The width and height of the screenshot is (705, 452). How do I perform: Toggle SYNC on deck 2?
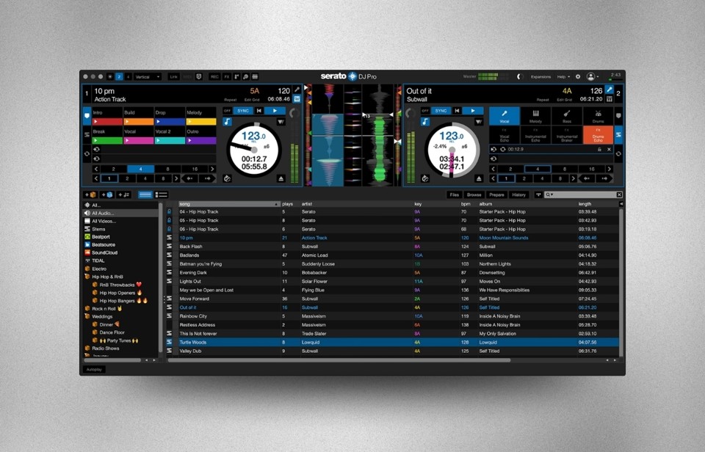tap(441, 111)
